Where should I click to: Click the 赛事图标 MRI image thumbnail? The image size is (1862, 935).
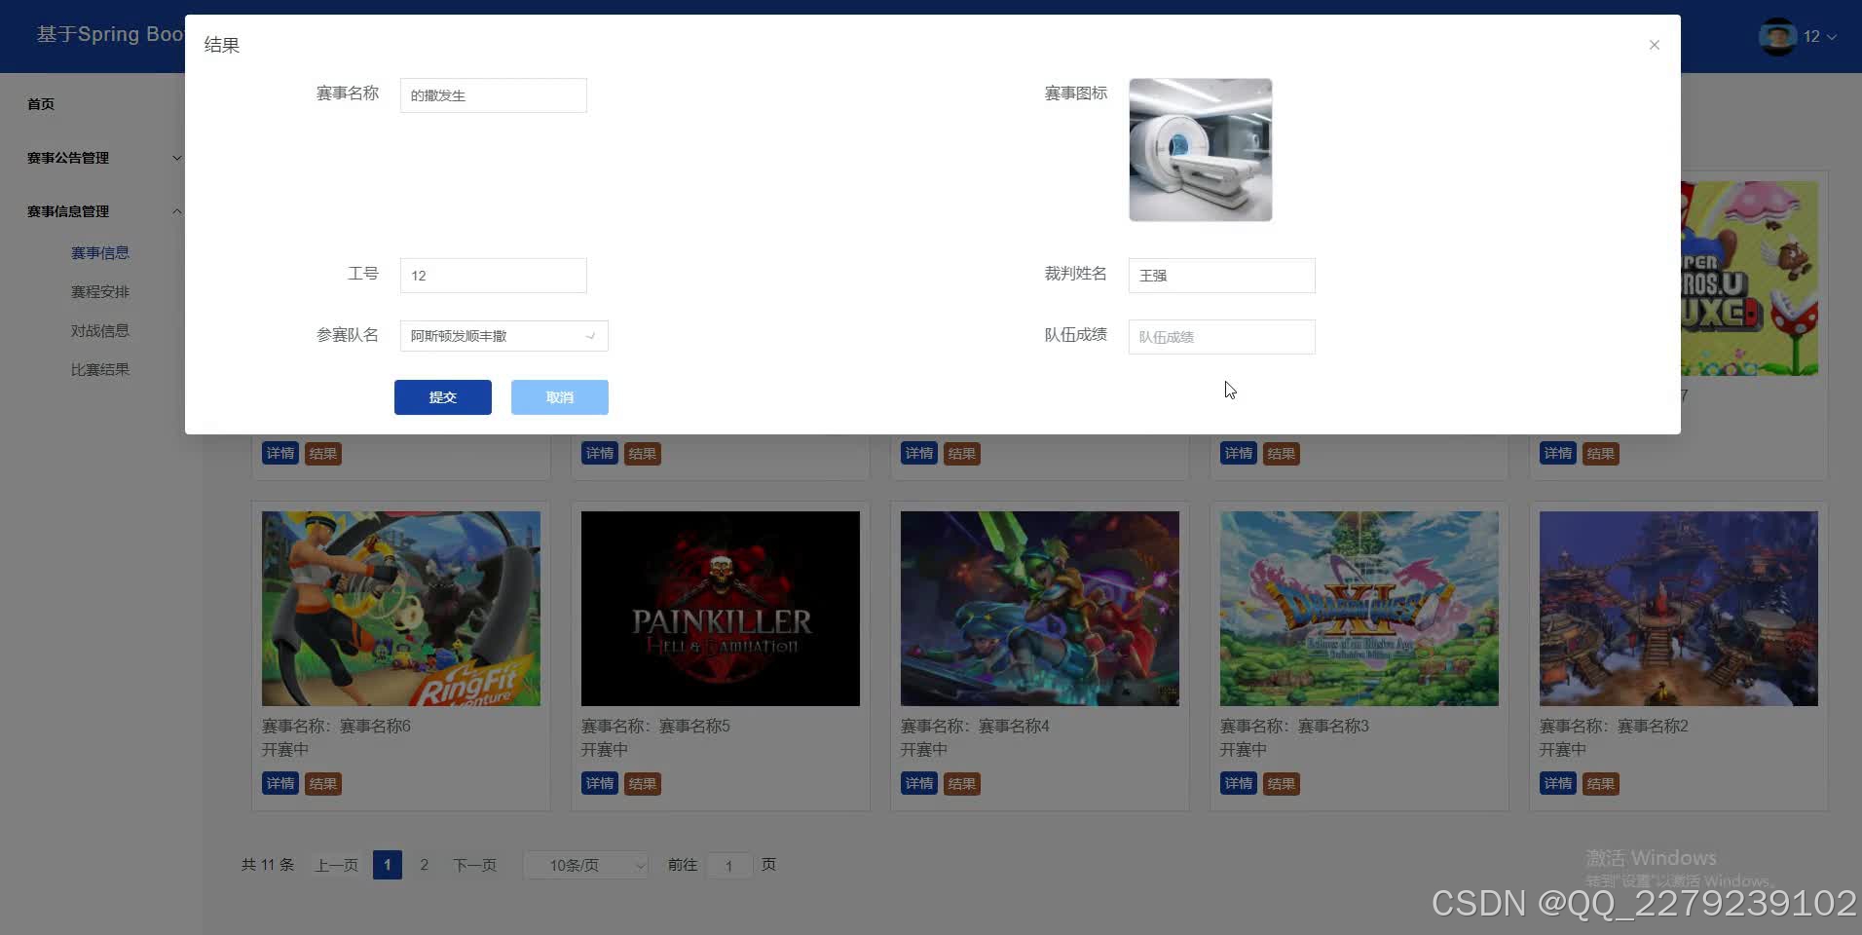(x=1200, y=150)
